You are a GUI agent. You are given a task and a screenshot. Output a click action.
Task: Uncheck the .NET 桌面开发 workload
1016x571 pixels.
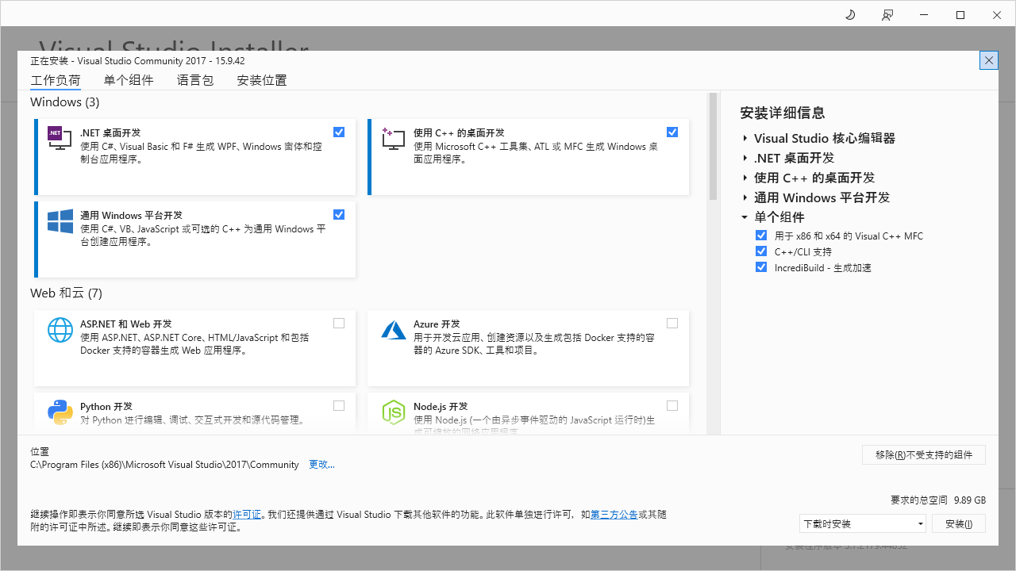pyautogui.click(x=339, y=132)
